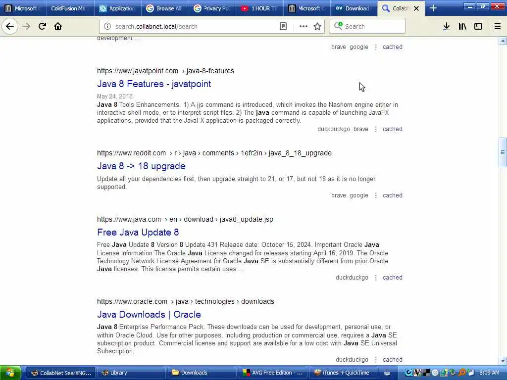This screenshot has height=380, width=507.
Task: Open a new tab with plus button
Action: pos(433,8)
